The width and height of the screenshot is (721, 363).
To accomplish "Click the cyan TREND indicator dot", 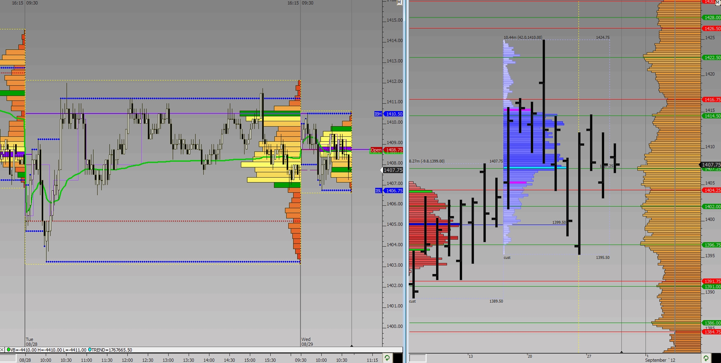I will (x=90, y=350).
